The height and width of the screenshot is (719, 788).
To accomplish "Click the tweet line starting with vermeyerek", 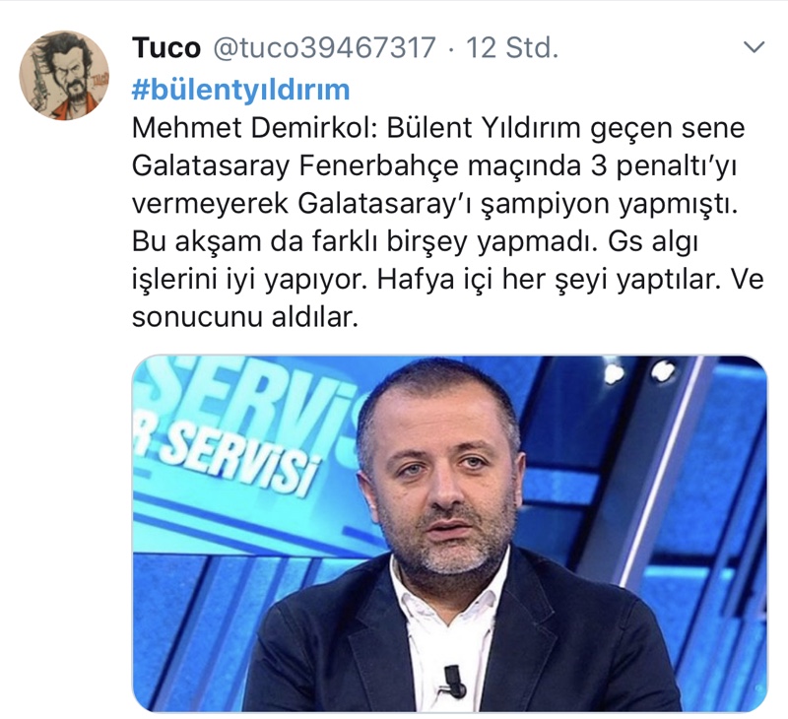I will point(434,204).
